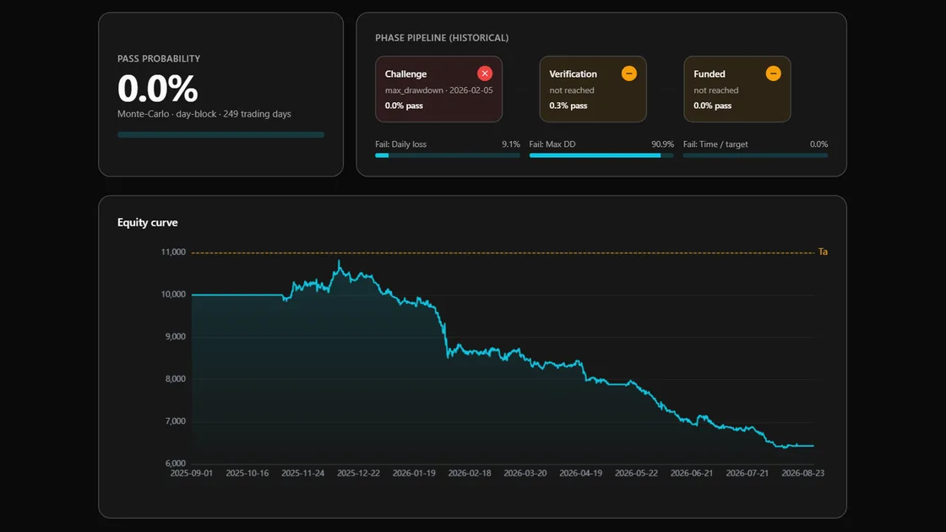The image size is (946, 532).
Task: Click the 2026-06-21 x-axis date
Action: [692, 474]
